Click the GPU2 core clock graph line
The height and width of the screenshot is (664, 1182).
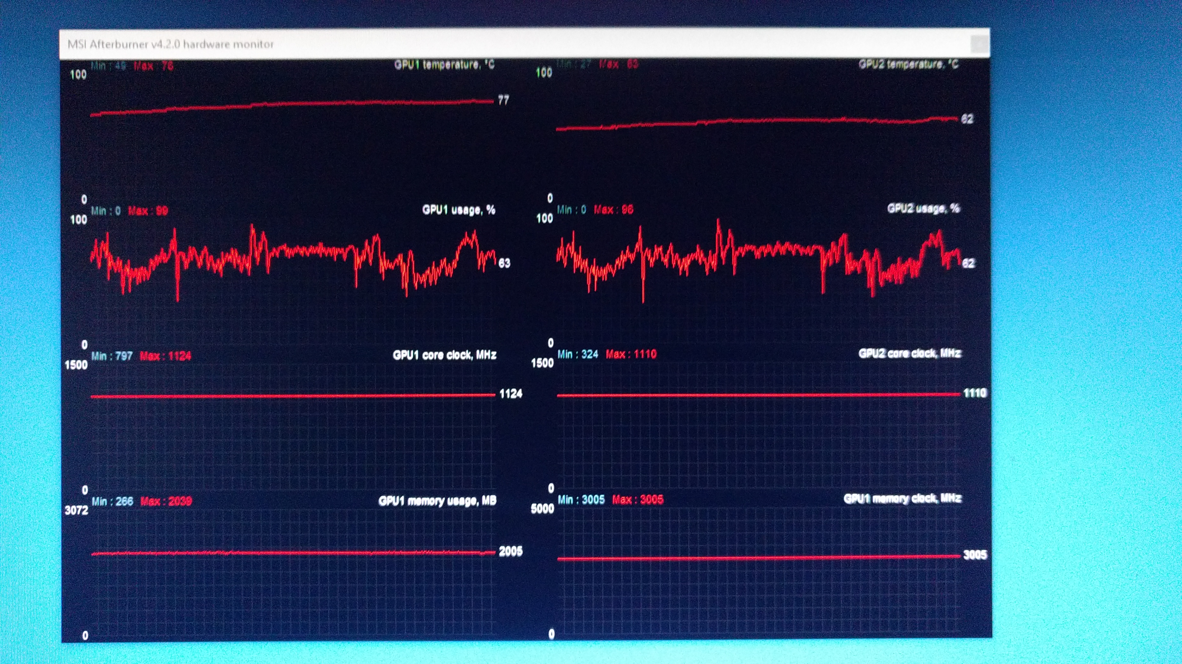758,394
